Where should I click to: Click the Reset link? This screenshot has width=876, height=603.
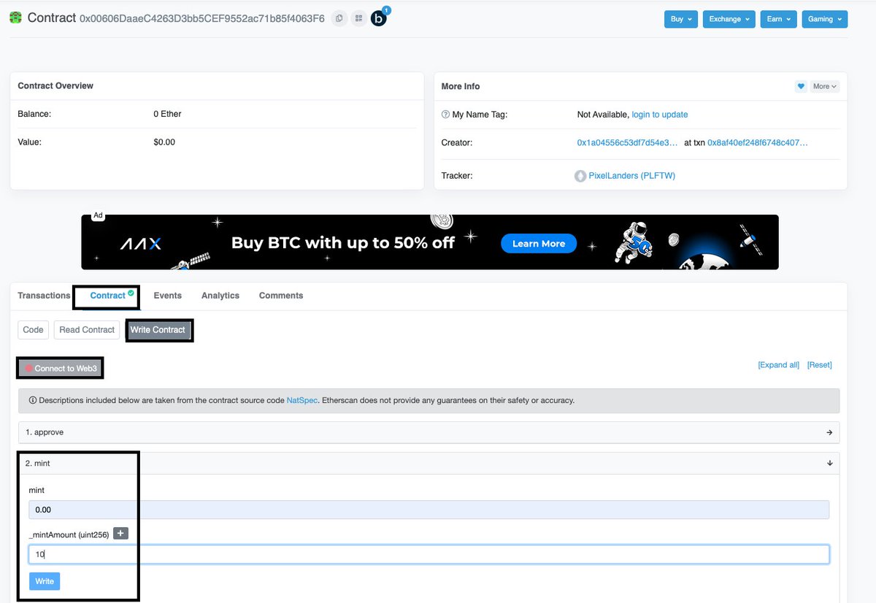(x=819, y=365)
